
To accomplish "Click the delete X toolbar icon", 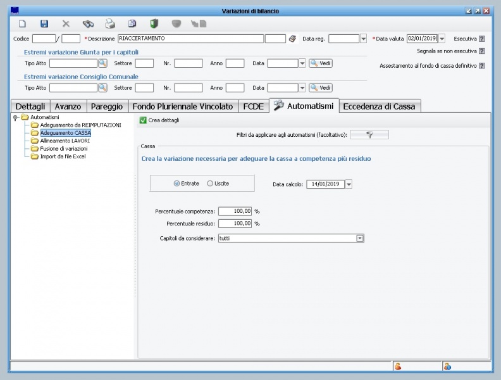I will click(x=66, y=24).
